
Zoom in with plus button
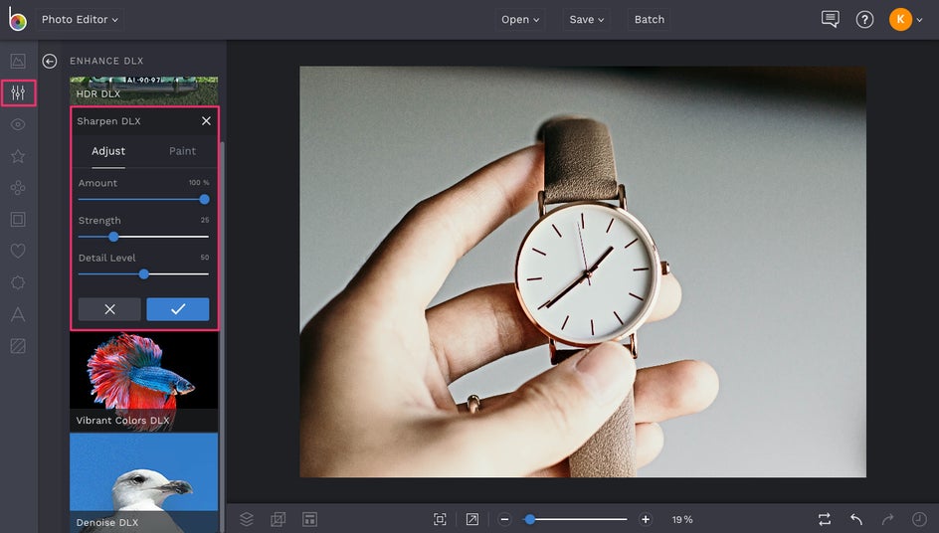[x=646, y=519]
